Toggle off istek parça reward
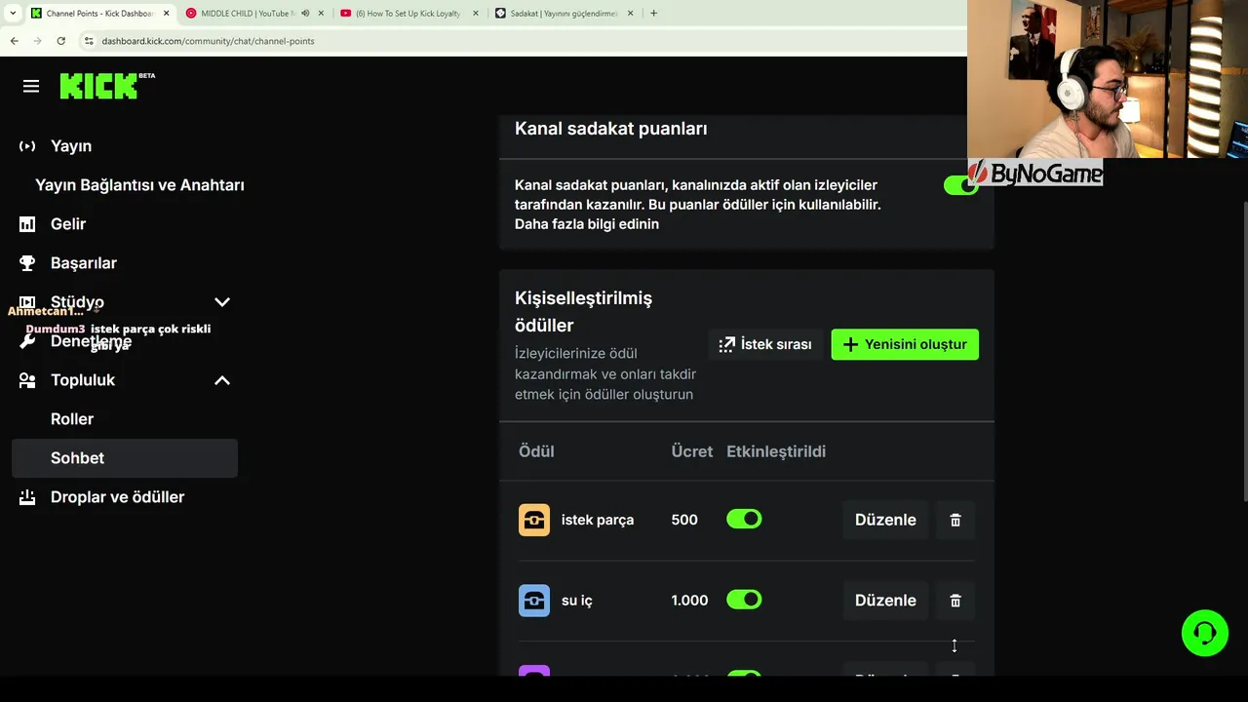Screen dimensions: 1248x702 click(744, 520)
